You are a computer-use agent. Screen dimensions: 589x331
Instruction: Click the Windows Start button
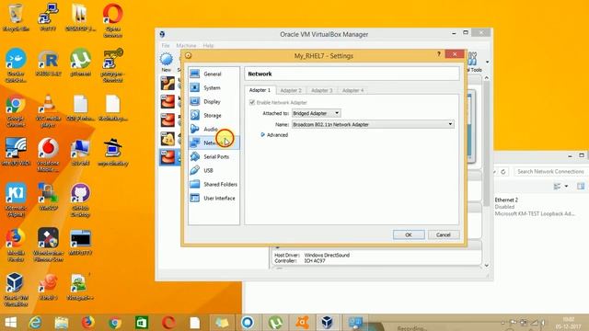[x=10, y=323]
